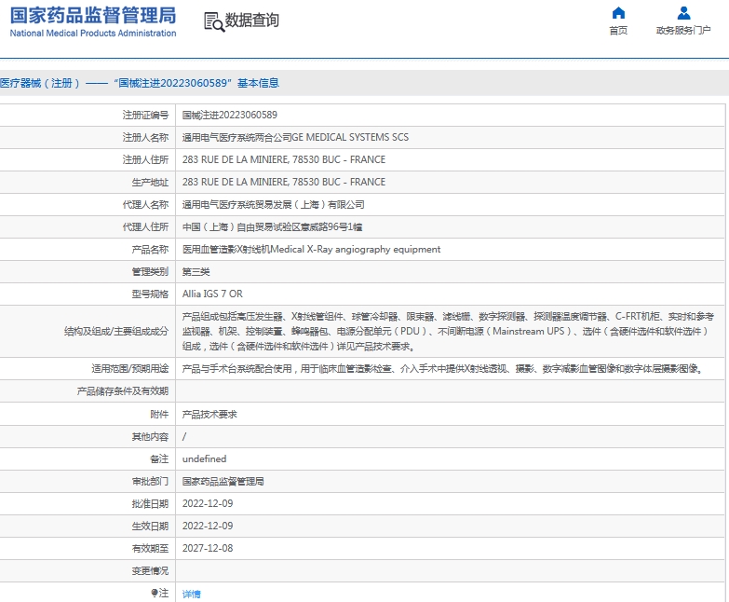Click the 结构及组成/主要组成成分 row label
Screen dimensions: 729x602
pyautogui.click(x=116, y=331)
